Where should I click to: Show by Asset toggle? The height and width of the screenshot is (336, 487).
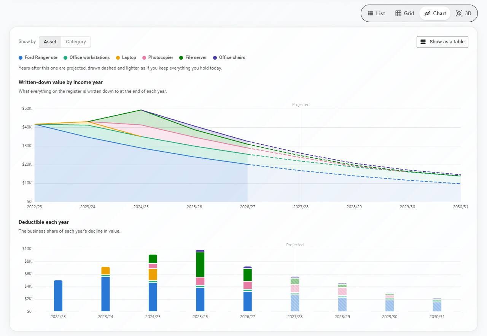[x=50, y=42]
